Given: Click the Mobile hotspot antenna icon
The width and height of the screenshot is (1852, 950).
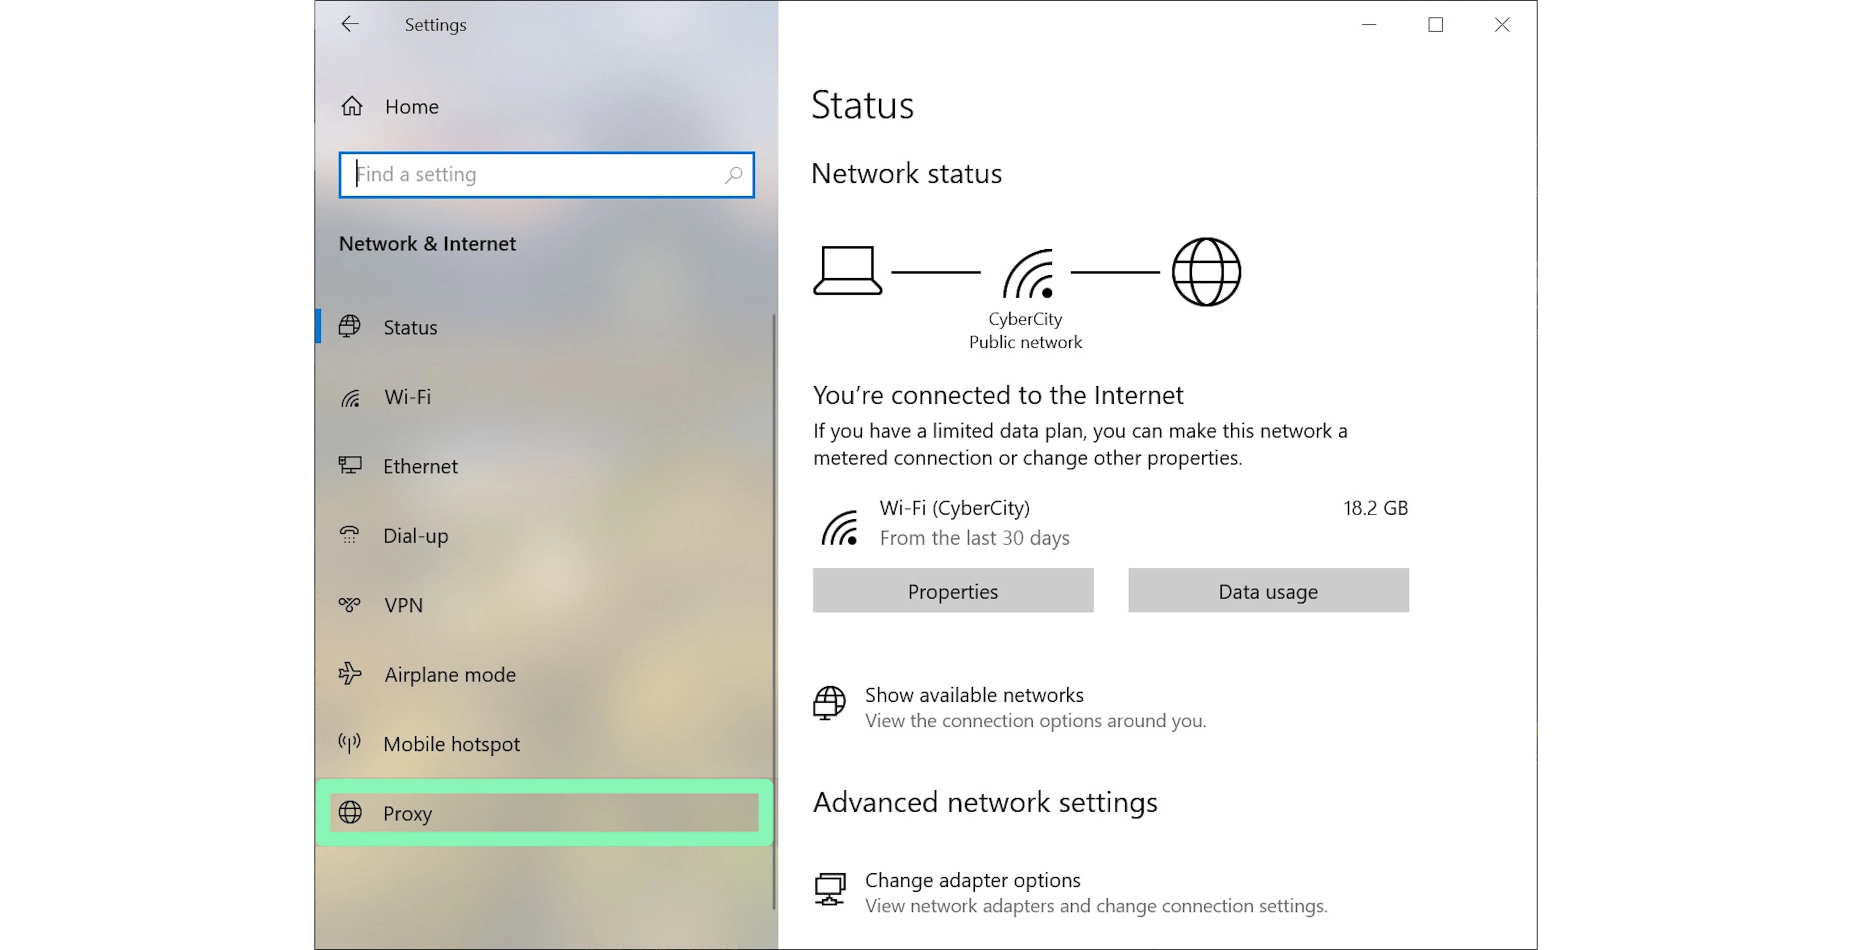Looking at the screenshot, I should pos(349,743).
